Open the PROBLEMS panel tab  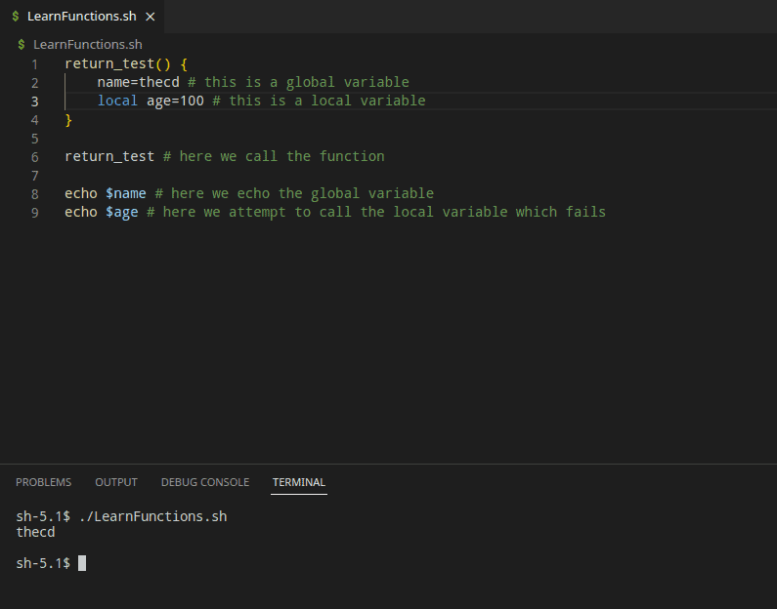pos(44,482)
